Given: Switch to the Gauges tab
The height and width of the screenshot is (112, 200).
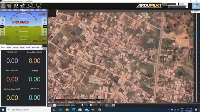Looking at the screenshot, I should pos(22,47).
